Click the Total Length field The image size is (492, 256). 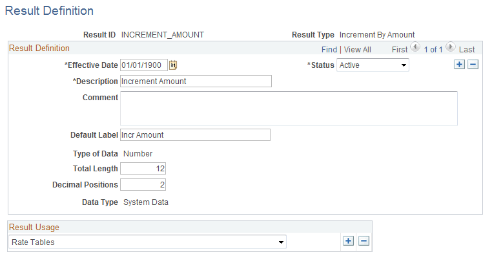(x=143, y=168)
